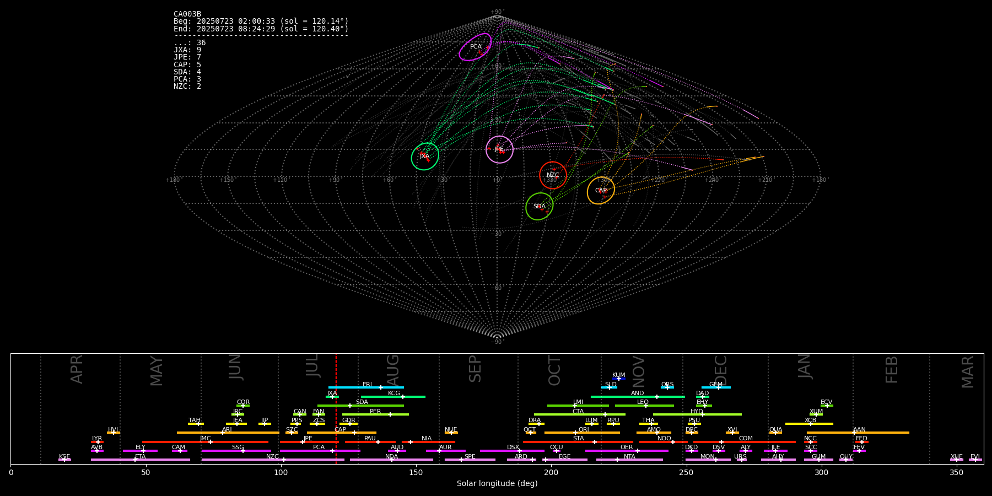Click the 'CAP: 5' count entry

(x=187, y=65)
